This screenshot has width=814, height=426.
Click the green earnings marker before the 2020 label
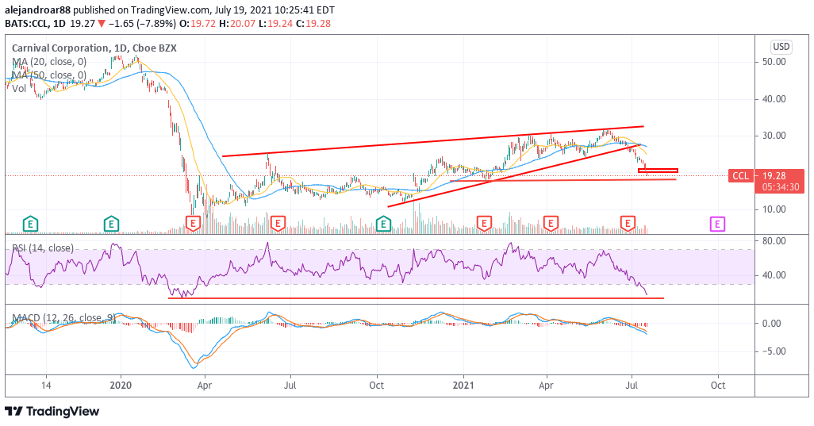click(x=111, y=225)
